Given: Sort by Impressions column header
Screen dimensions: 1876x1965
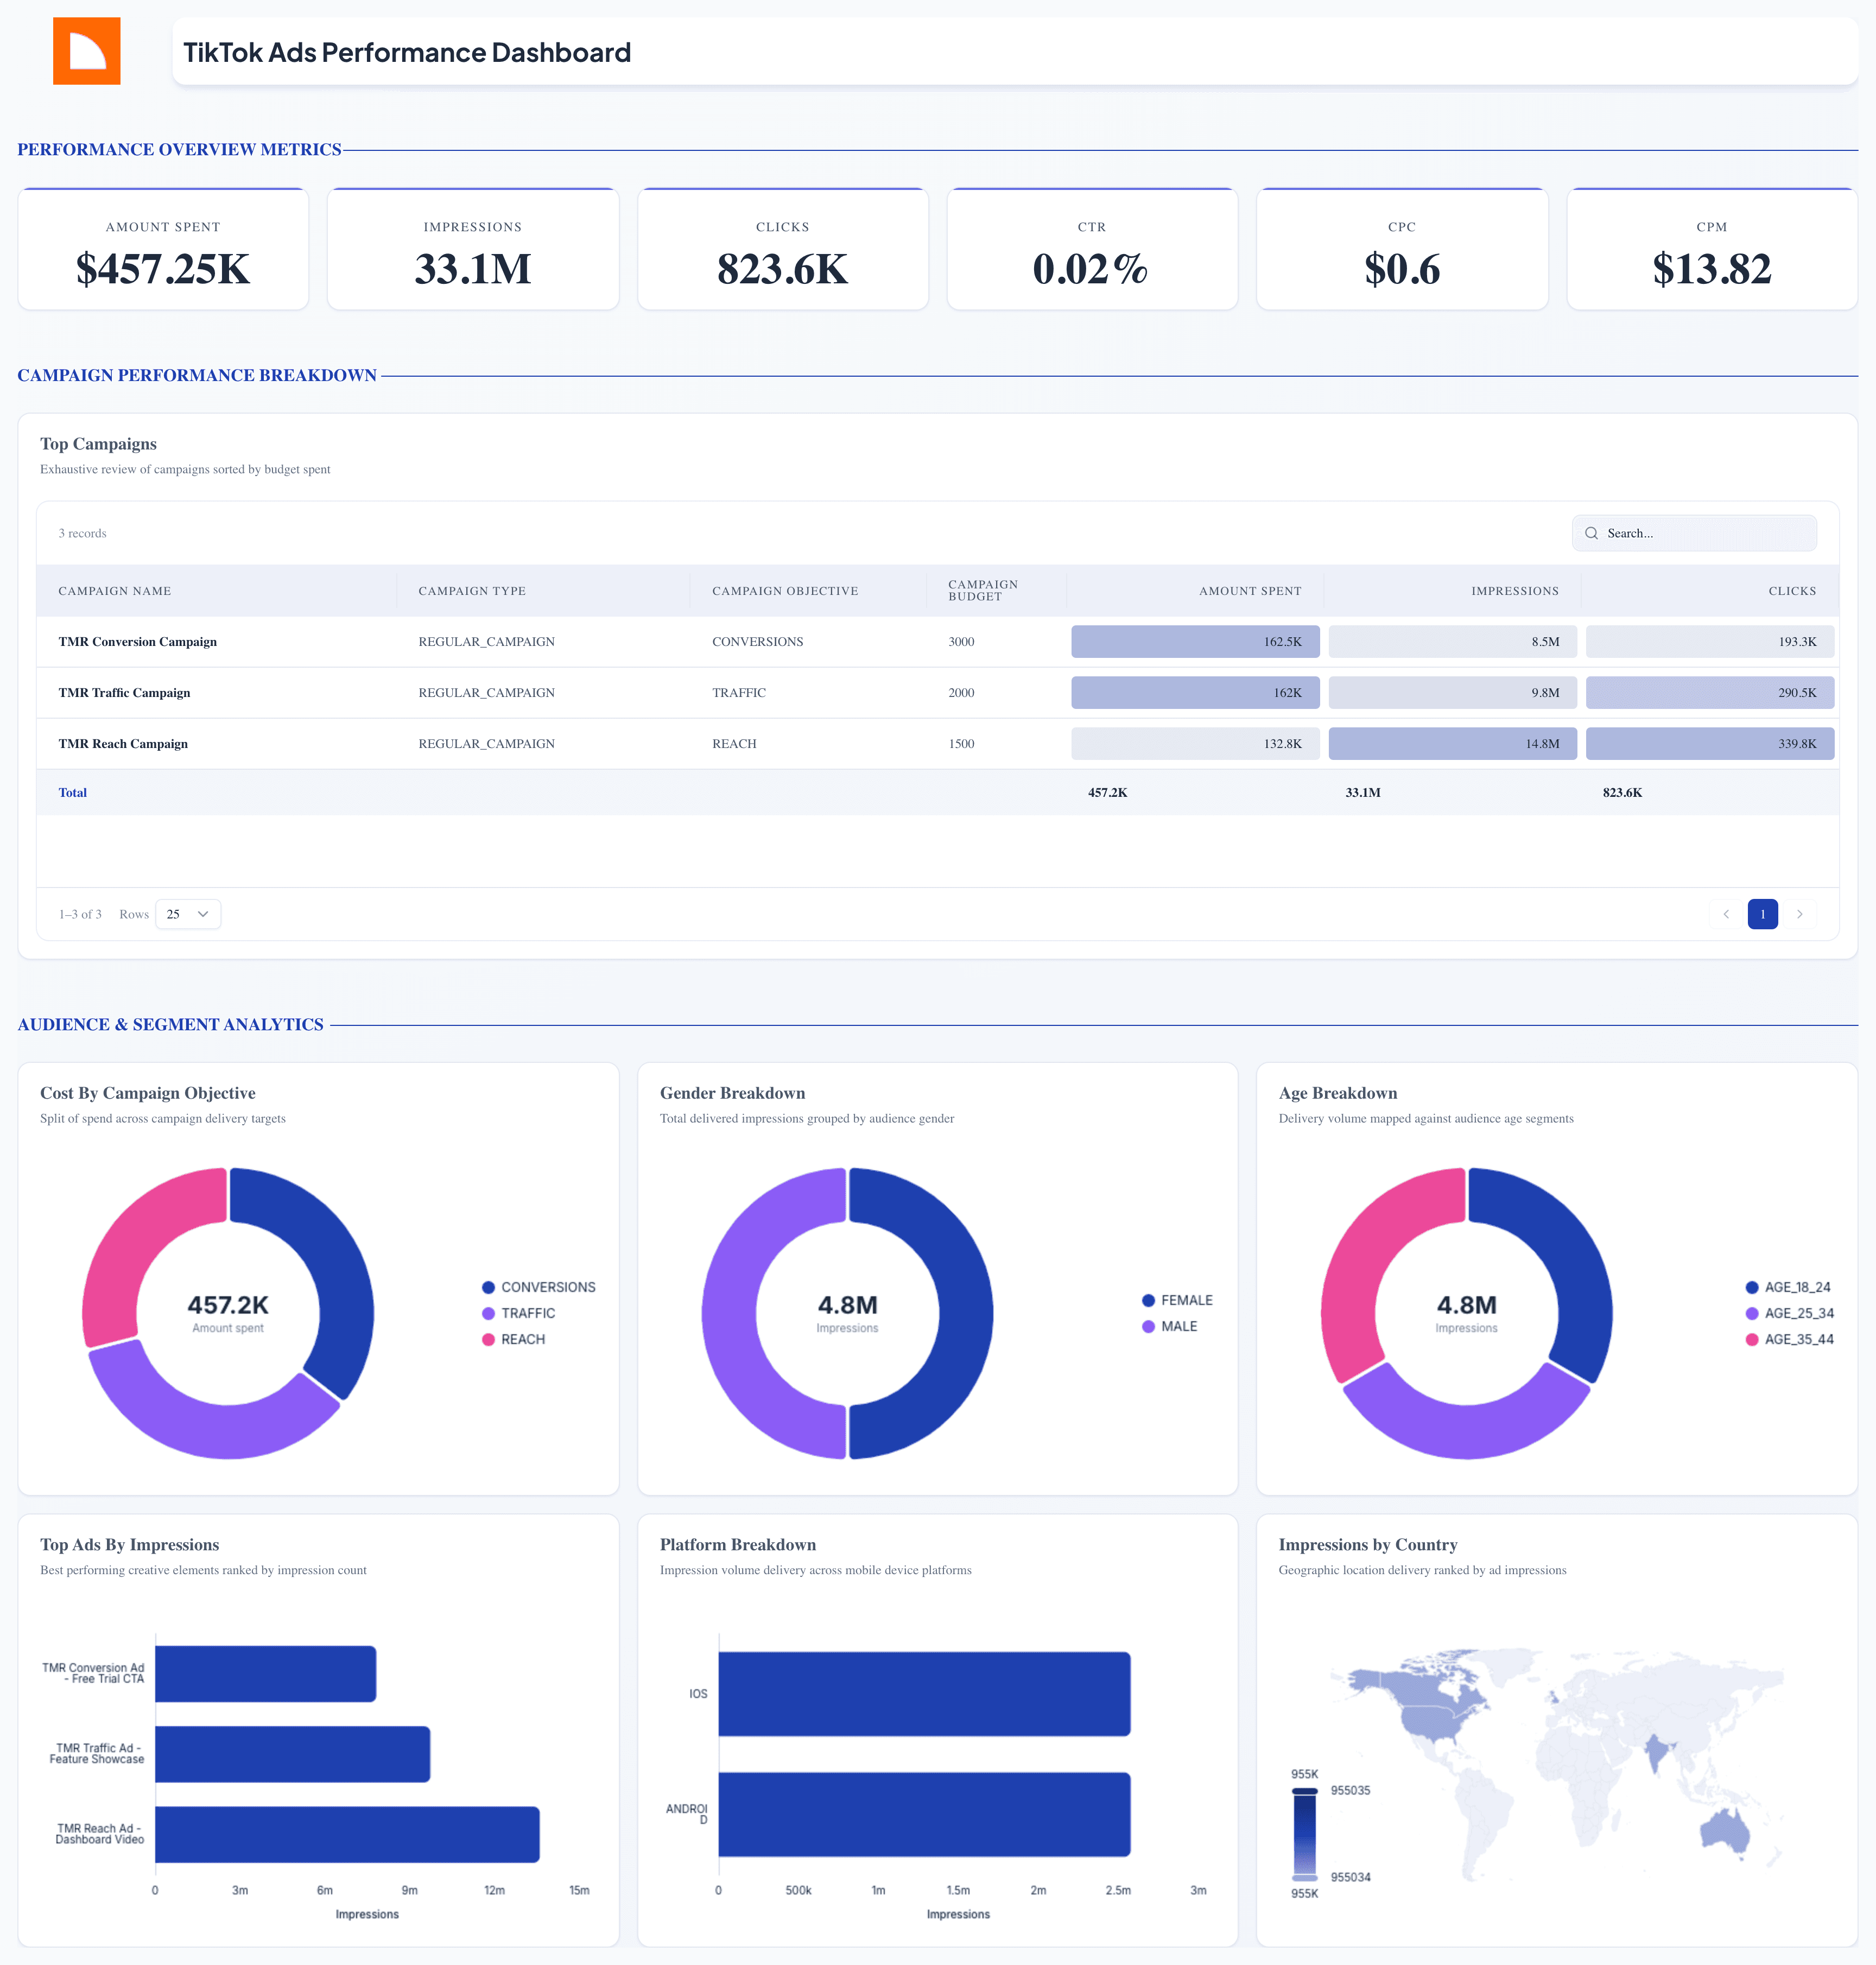Looking at the screenshot, I should pos(1515,591).
